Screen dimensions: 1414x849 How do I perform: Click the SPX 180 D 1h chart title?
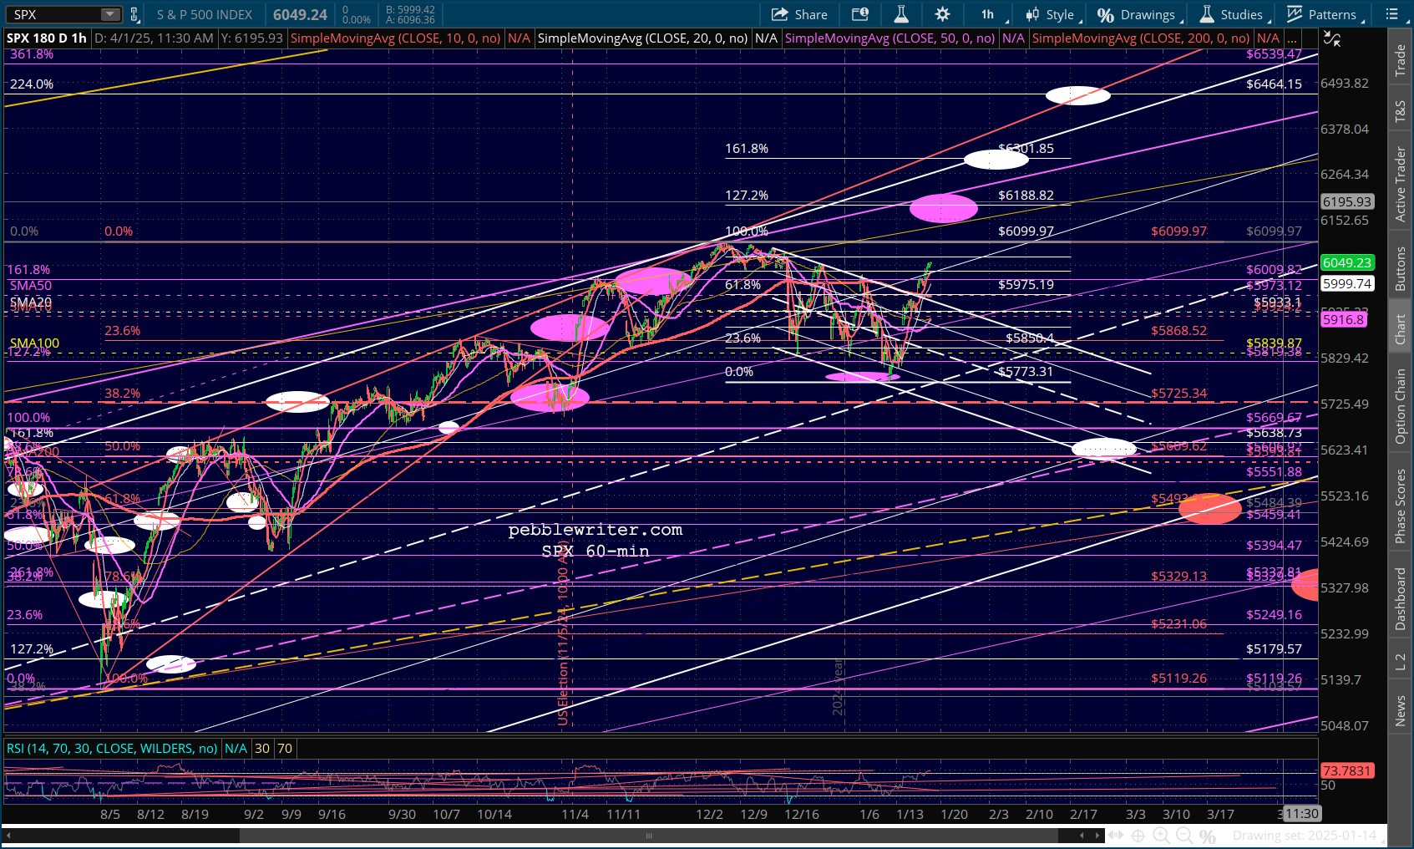47,38
